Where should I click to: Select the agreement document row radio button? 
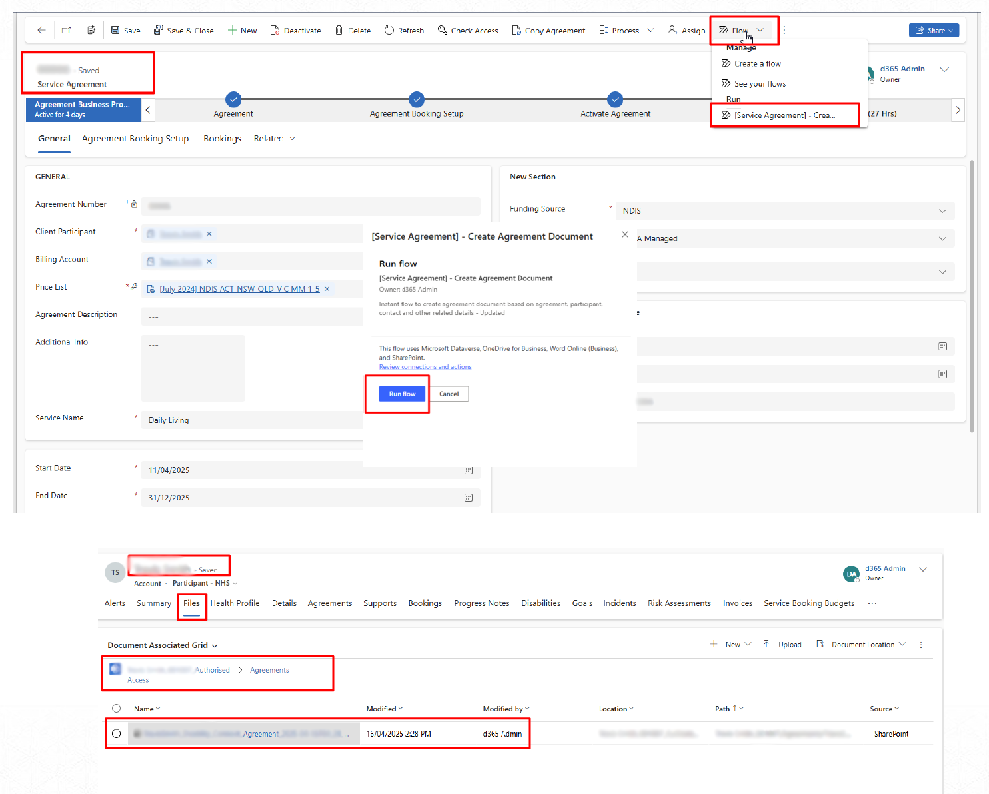click(x=117, y=733)
